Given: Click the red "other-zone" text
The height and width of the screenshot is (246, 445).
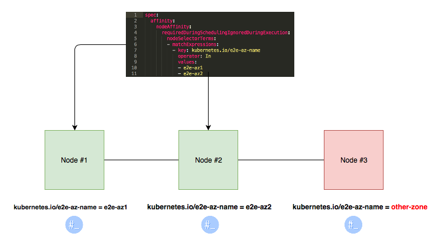Looking at the screenshot, I should pyautogui.click(x=410, y=208).
